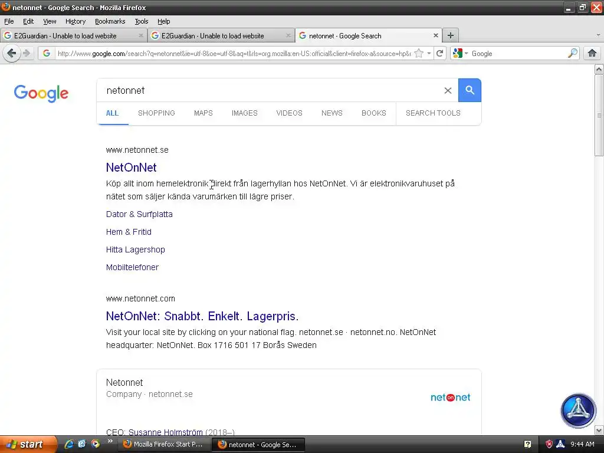Open the NetOnNet result link
Image resolution: width=604 pixels, height=453 pixels.
tap(132, 168)
